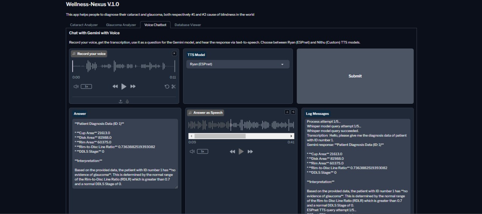Image resolution: width=482 pixels, height=214 pixels.
Task: Play the recorded voice audio
Action: 124,87
